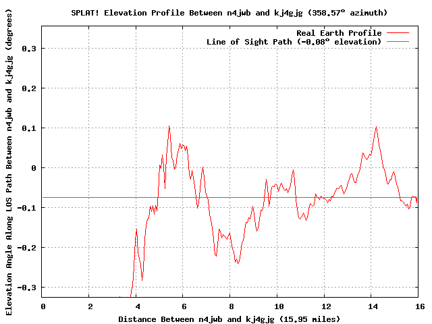
Task: Click the vertical y-axis title about Elevation Angle
Action: tap(9, 163)
